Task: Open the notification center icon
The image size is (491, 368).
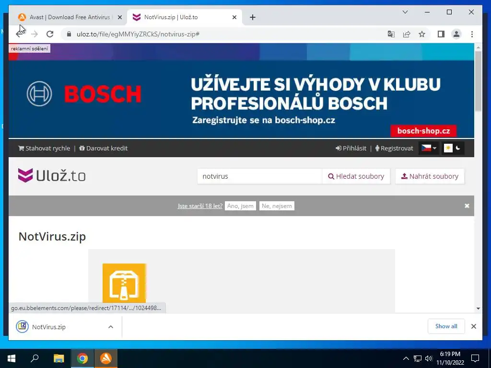Action: (475, 358)
